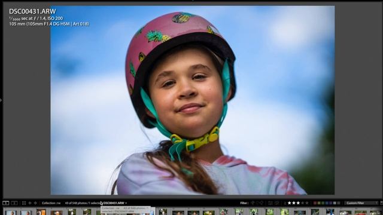Viewport: 383px width, 215px height.
Task: Click the '105 mm (105mm F1.4 DG HSM | Art 018)' lens info line
Action: click(49, 24)
